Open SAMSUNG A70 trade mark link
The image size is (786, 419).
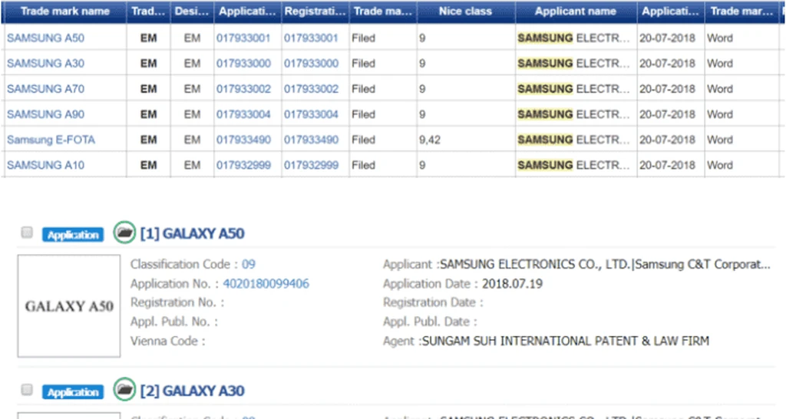pos(45,89)
